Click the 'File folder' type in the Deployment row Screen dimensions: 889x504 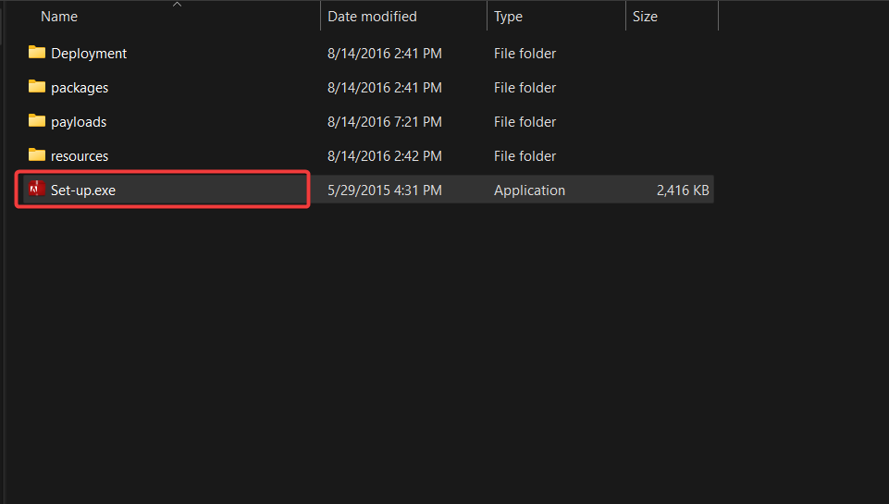pos(525,54)
